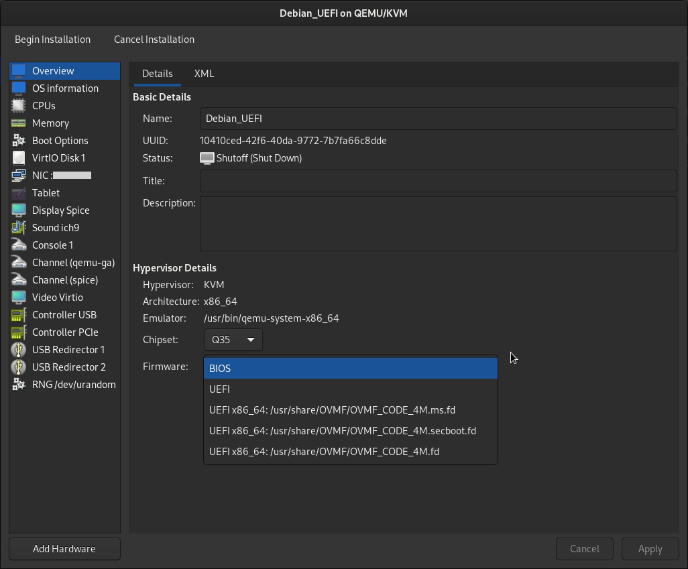Click the VirtIO Disk 1 drive icon
688x569 pixels.
pyautogui.click(x=19, y=158)
